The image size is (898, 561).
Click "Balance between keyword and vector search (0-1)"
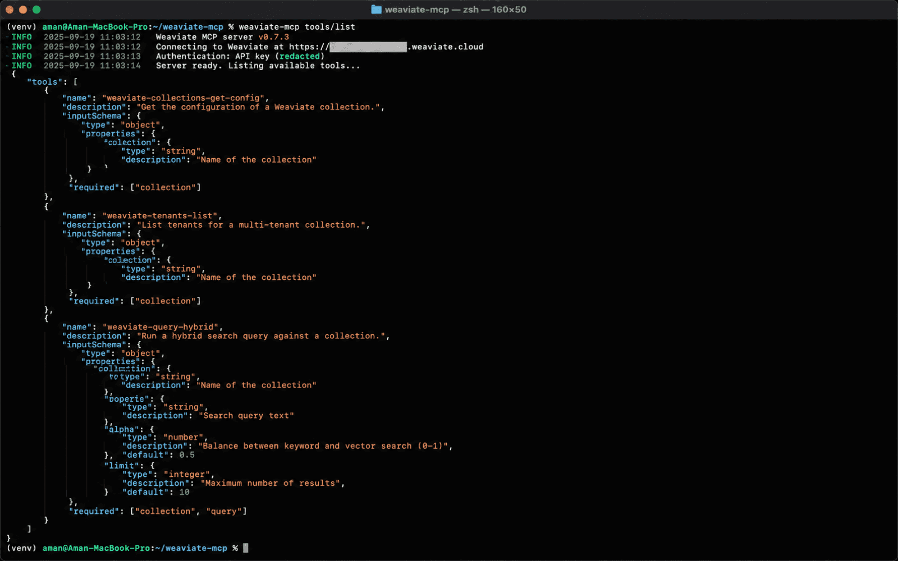tap(323, 446)
